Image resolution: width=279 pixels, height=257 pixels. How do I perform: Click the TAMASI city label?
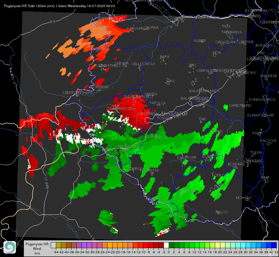tap(216, 131)
